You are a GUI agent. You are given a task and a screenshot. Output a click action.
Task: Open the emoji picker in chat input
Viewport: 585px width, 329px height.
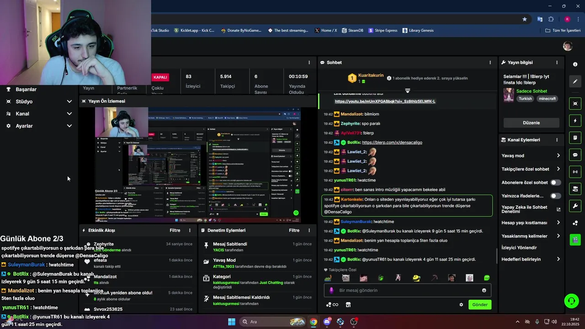(484, 290)
